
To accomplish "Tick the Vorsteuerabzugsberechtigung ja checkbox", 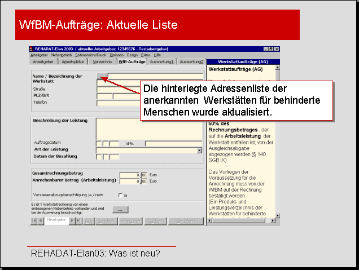I will point(120,195).
